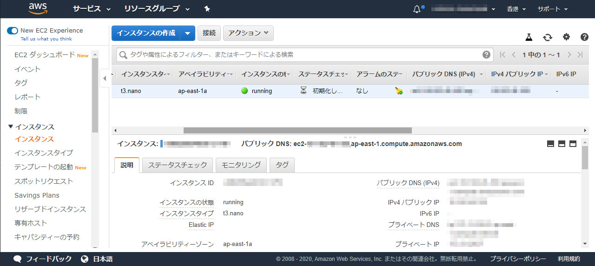This screenshot has height=266, width=595.
Task: Open 専有ホスト in sidebar
Action: point(31,223)
